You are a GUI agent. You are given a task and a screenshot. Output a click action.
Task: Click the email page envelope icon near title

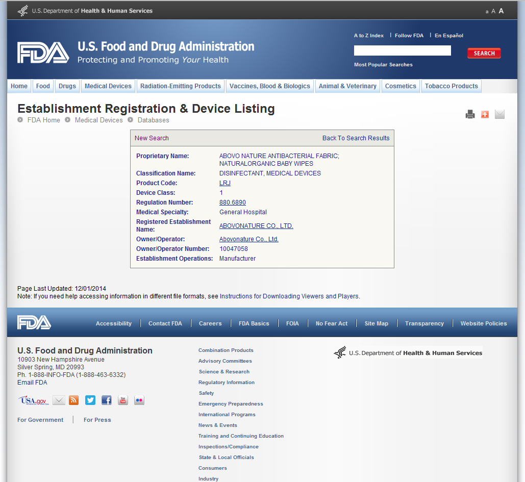[x=499, y=115]
